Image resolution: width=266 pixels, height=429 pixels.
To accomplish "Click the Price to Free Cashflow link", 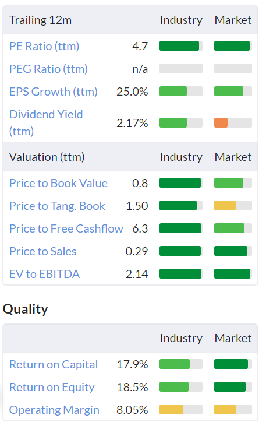I will (66, 228).
